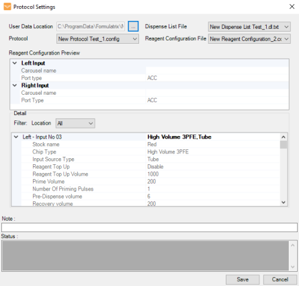The image size is (299, 286).
Task: Click the High Volume 3PFE chip value
Action: click(168, 152)
